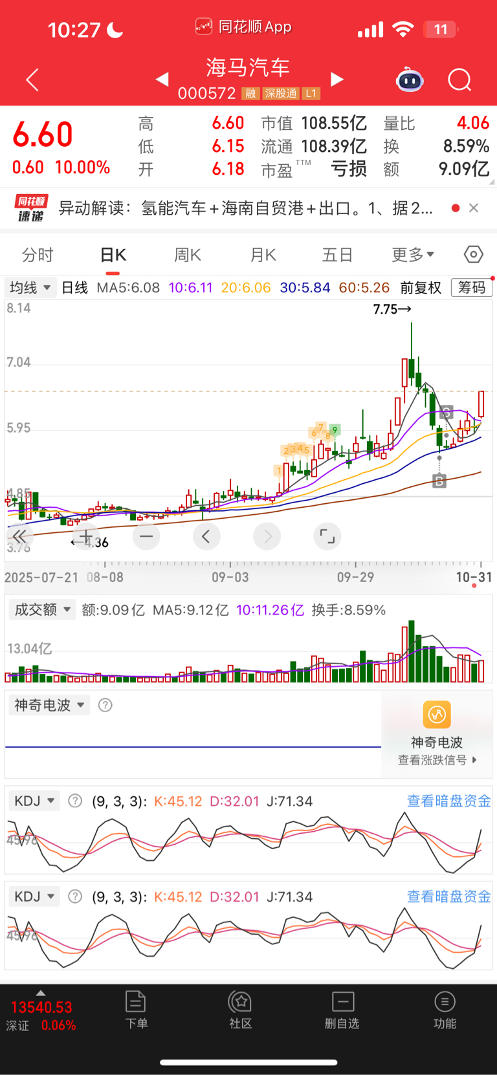
Task: Open 查看暗盘资金 link in second KDJ panel
Action: tap(448, 896)
